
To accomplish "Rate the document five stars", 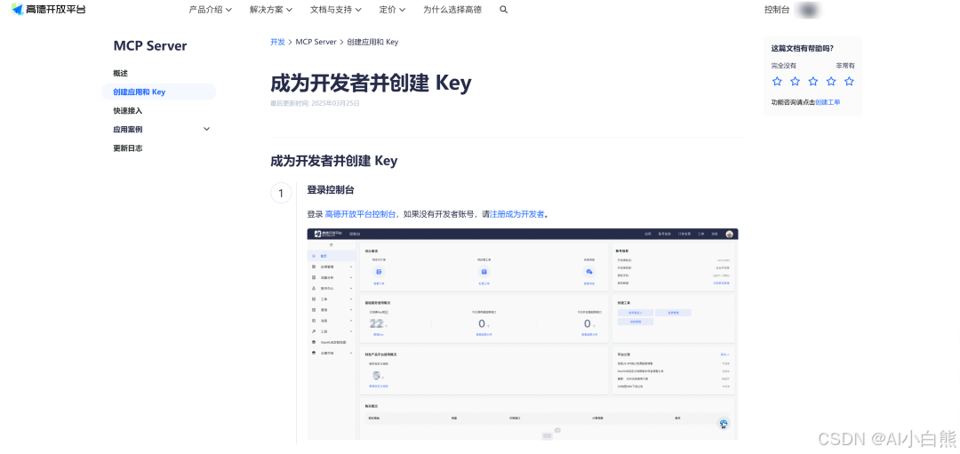I will (849, 82).
